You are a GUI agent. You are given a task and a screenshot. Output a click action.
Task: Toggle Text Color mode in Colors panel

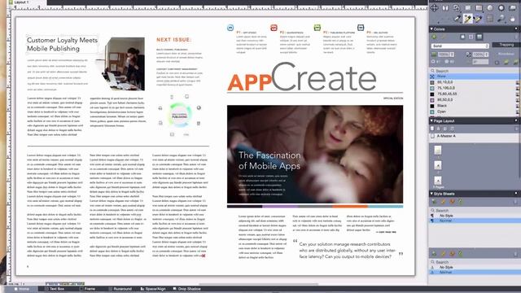coord(471,37)
